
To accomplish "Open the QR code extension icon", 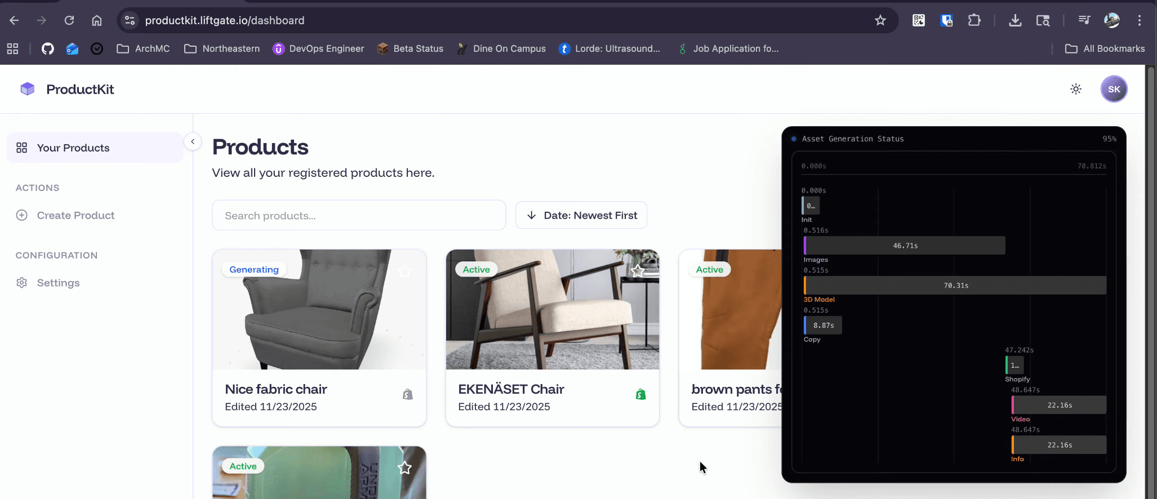I will tap(919, 20).
